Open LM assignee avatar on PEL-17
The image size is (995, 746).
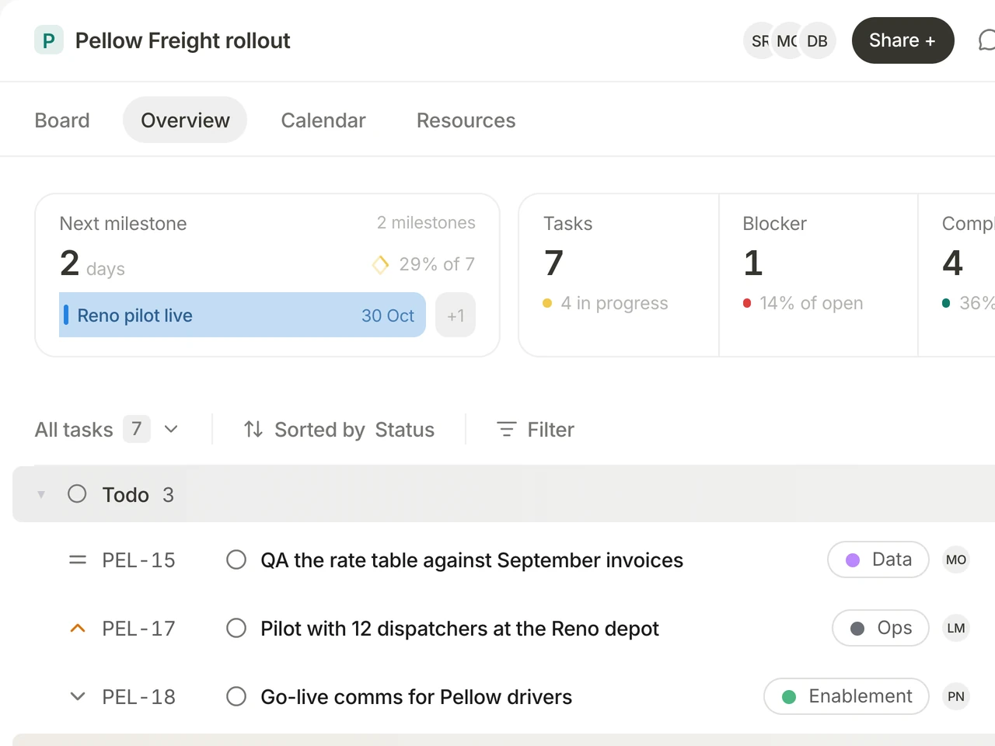956,628
